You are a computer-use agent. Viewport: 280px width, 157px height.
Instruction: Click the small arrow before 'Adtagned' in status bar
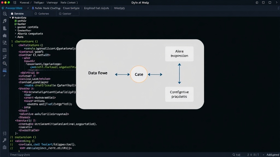(263, 155)
